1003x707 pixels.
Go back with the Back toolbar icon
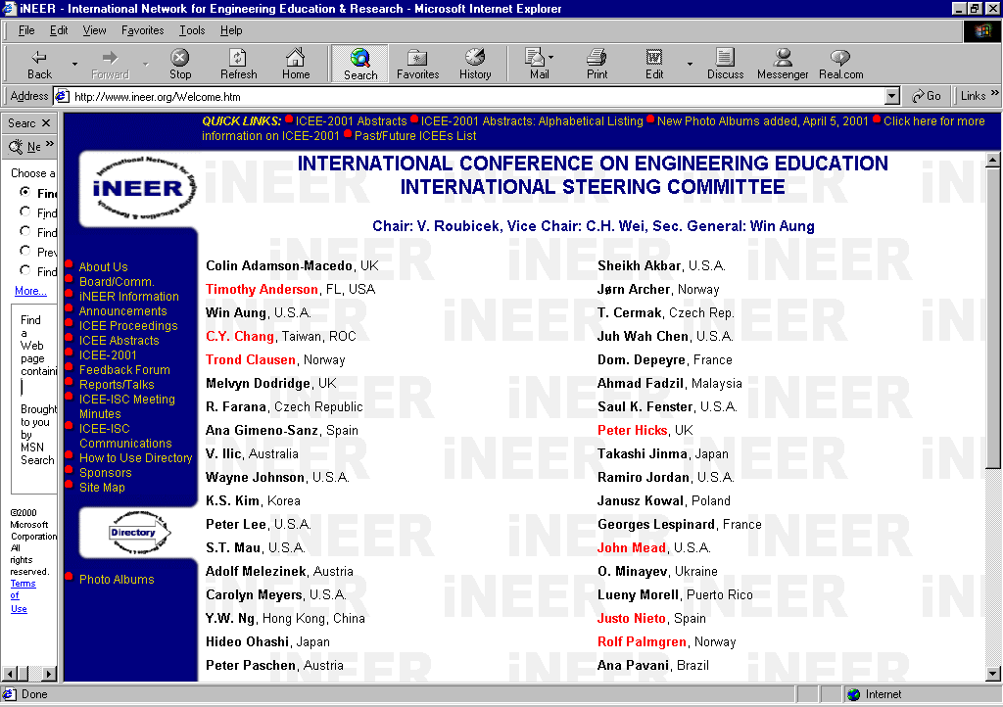pos(39,64)
